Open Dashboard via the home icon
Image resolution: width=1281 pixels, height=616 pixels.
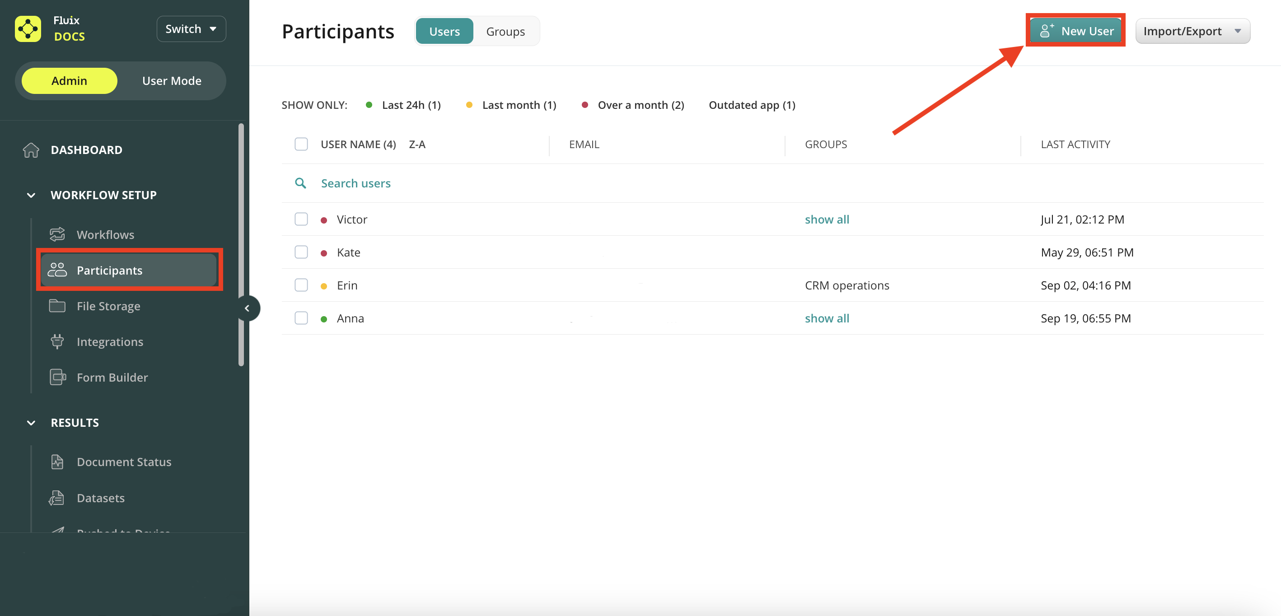click(x=31, y=149)
